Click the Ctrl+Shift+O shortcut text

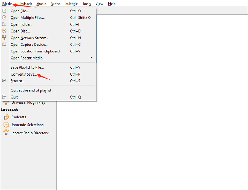pos(80,18)
